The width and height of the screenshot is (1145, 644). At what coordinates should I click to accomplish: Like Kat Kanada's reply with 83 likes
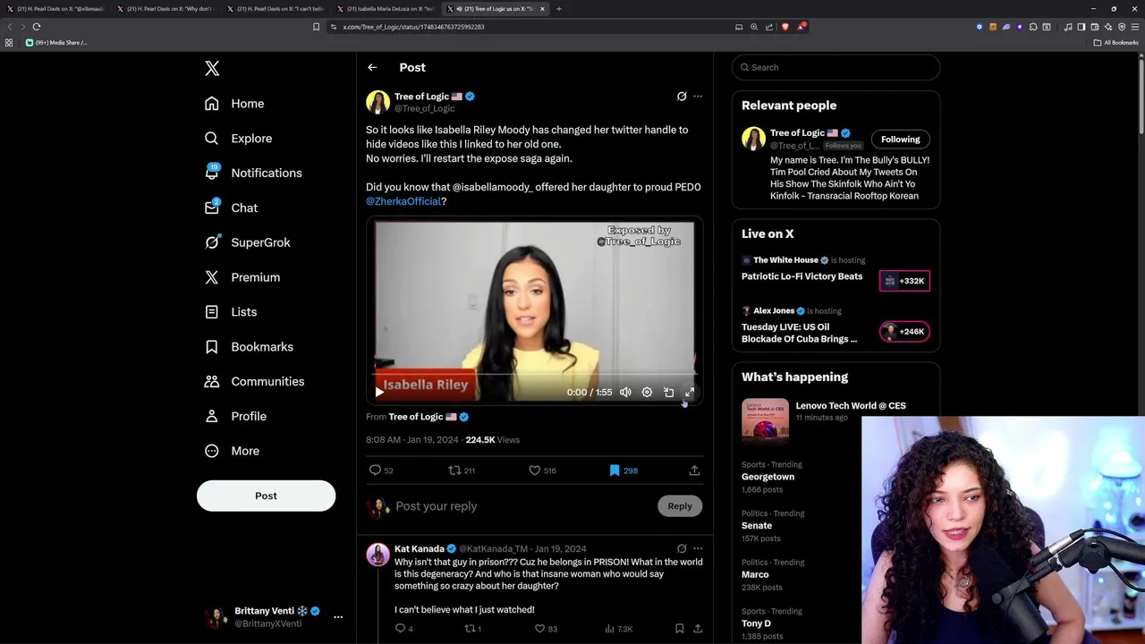pyautogui.click(x=546, y=629)
